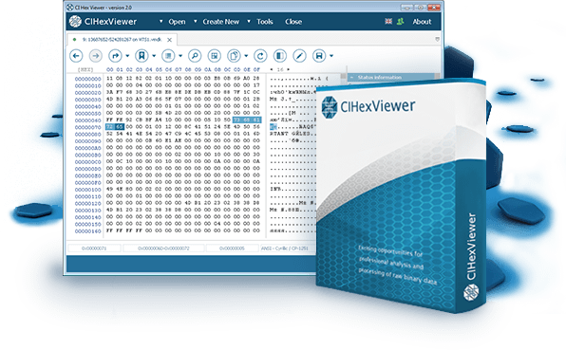Click the bookmark icon in the toolbar
This screenshot has height=350, width=566.
click(x=141, y=56)
